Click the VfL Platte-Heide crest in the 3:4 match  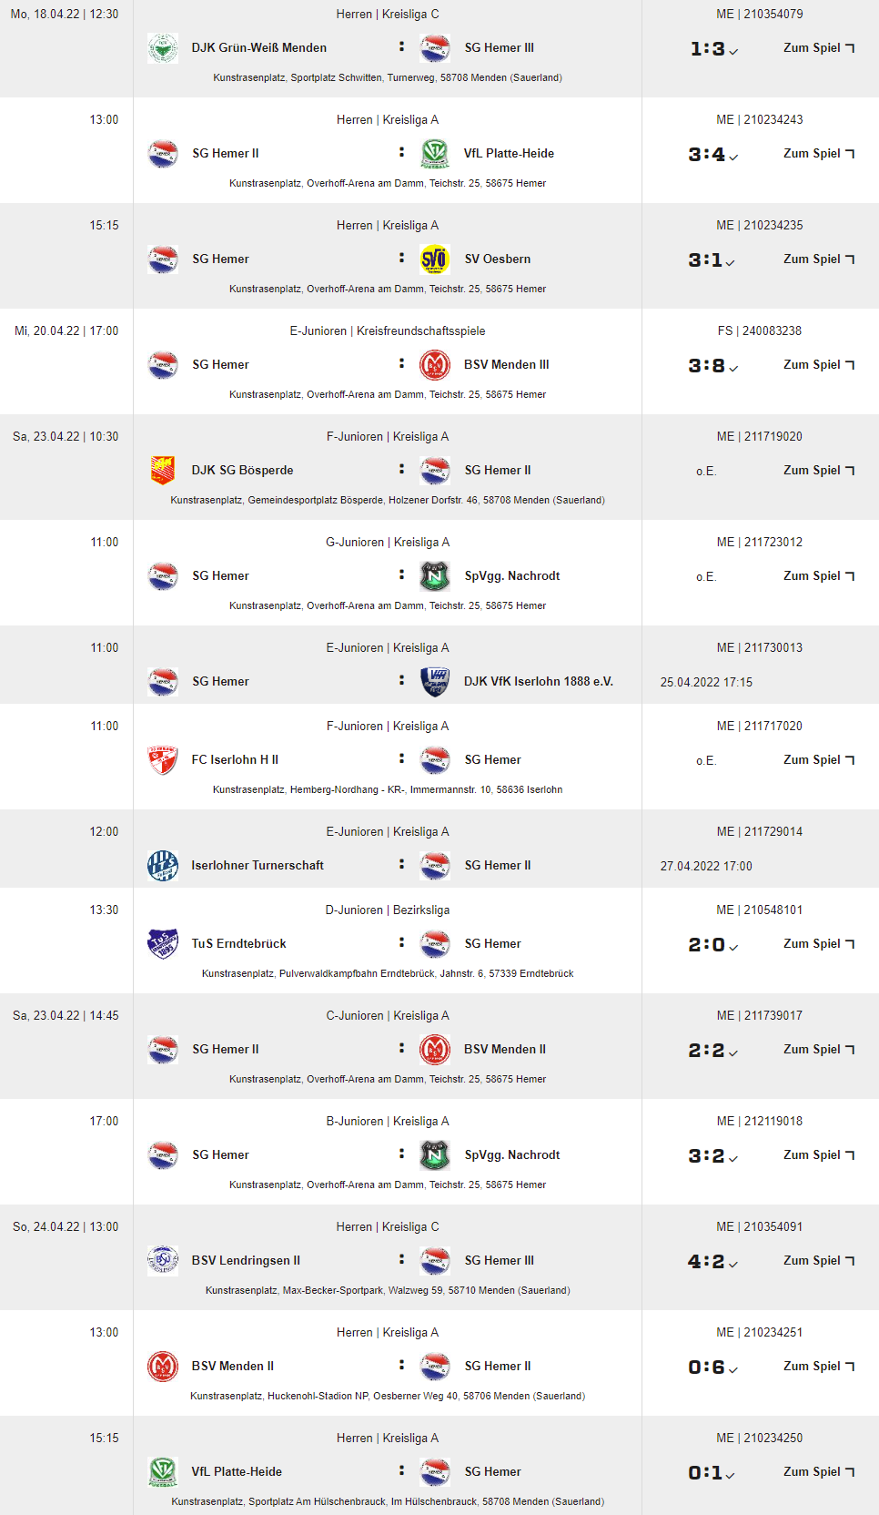click(x=435, y=154)
